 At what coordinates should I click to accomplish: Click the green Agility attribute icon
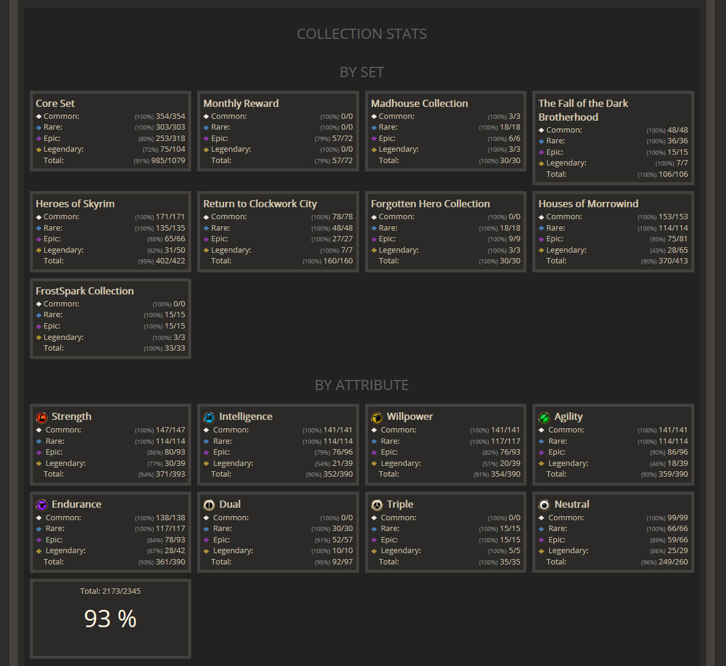[x=544, y=418]
